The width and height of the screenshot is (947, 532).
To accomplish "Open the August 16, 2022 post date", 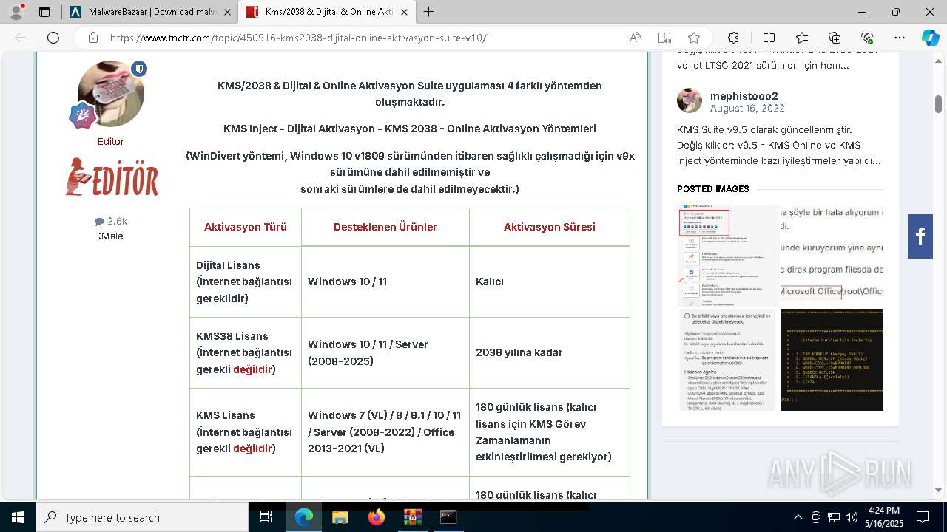I will (747, 108).
